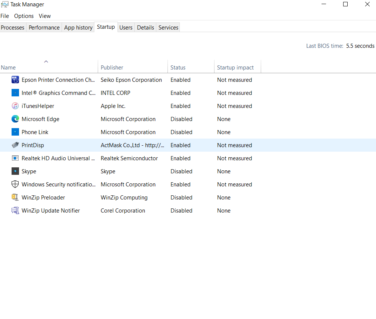Select the Windows Security notificatio... entry
Screen dimensions: 376x319
tap(59, 184)
